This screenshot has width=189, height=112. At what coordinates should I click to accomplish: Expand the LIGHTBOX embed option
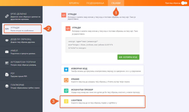tap(102, 101)
